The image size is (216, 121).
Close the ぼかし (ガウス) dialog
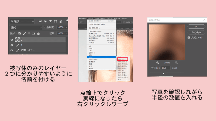point(204,20)
